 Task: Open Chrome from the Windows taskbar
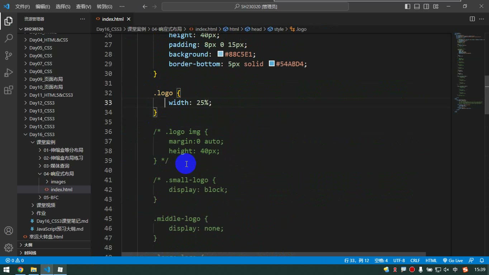tap(20, 270)
